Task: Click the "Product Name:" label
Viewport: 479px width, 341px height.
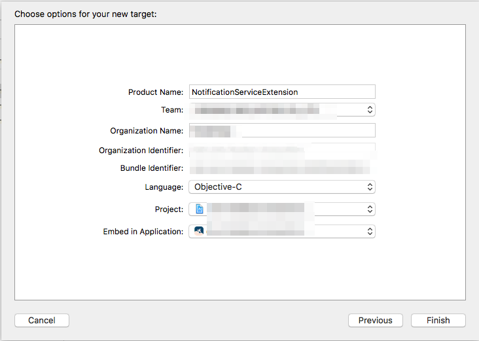Action: [156, 92]
